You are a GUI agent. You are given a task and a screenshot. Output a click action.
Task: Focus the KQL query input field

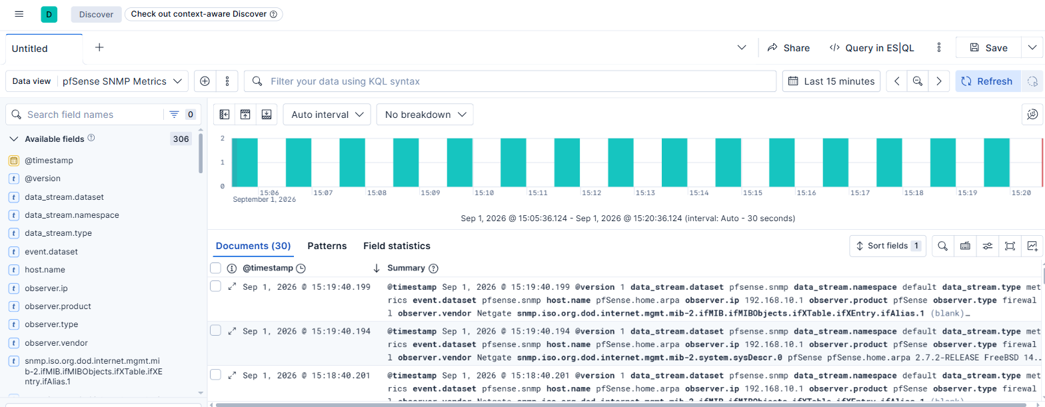point(510,81)
